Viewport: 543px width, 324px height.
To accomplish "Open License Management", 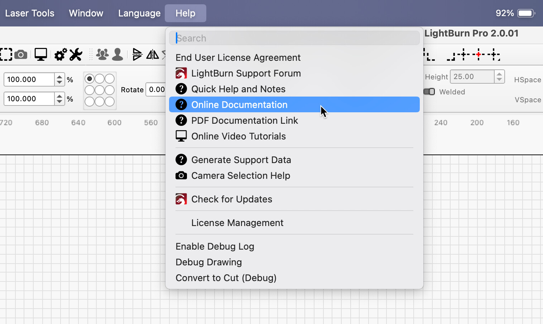I will [237, 222].
